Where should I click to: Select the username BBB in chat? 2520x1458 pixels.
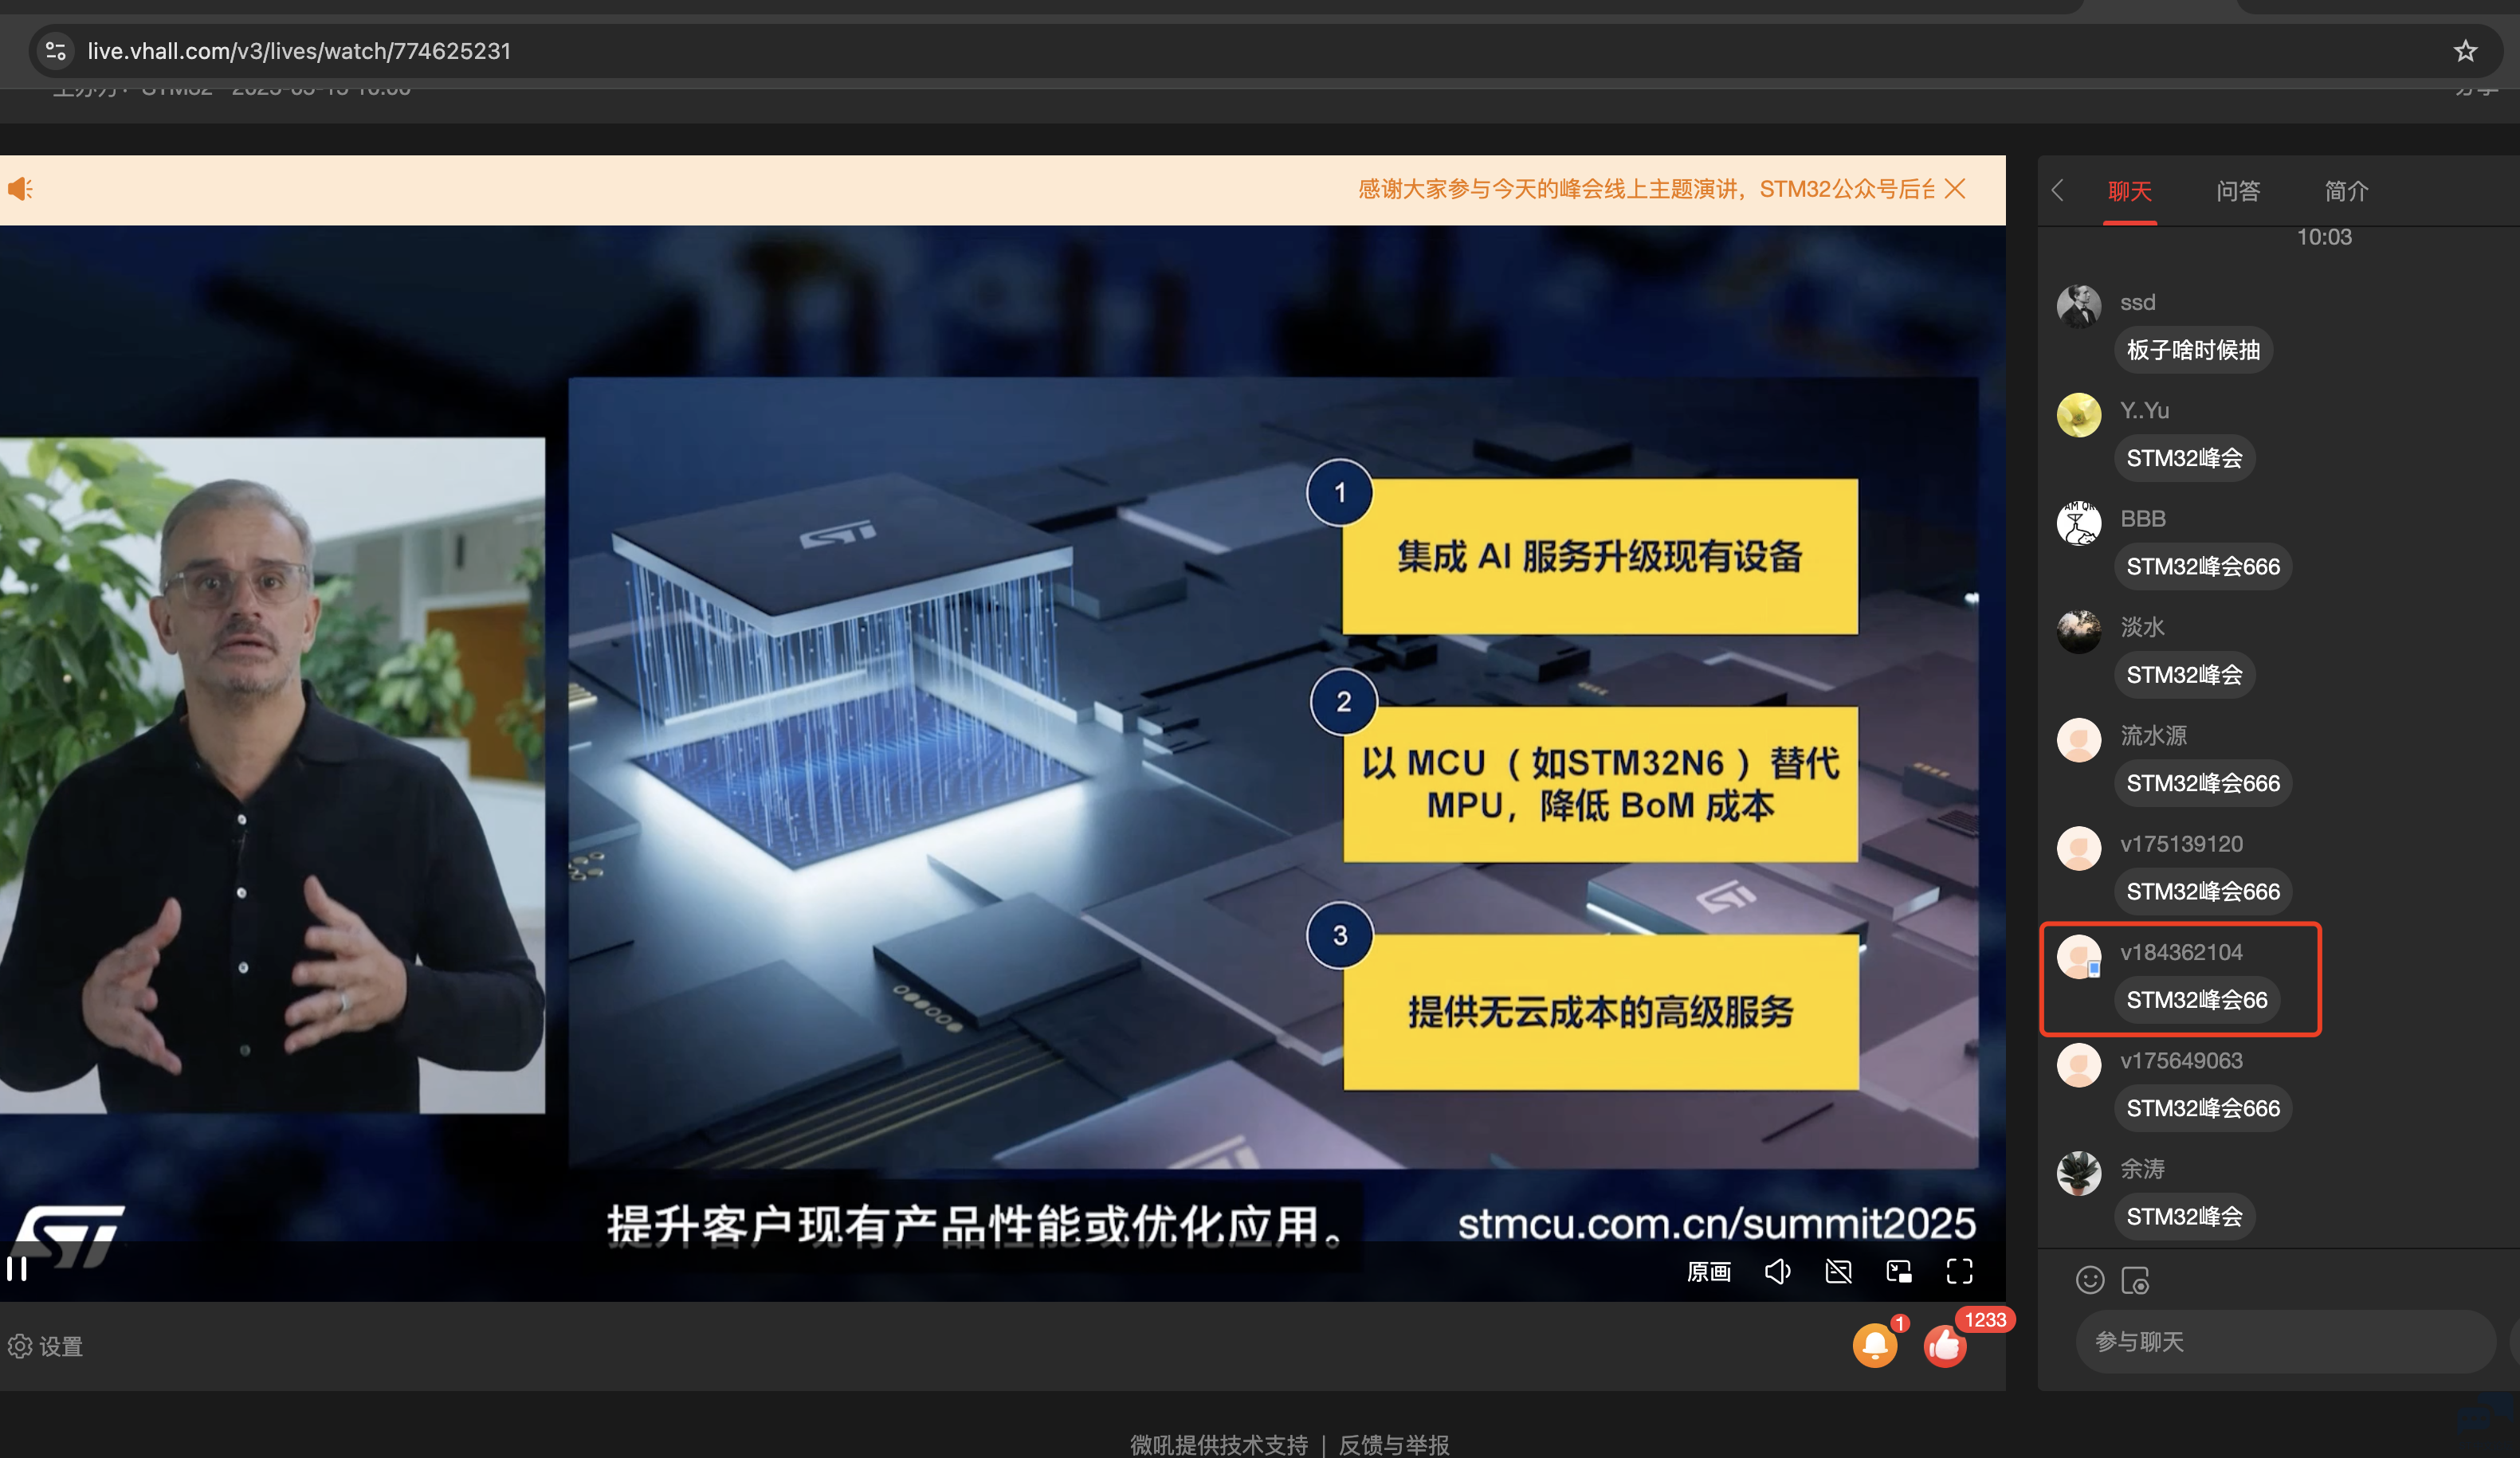[2143, 519]
